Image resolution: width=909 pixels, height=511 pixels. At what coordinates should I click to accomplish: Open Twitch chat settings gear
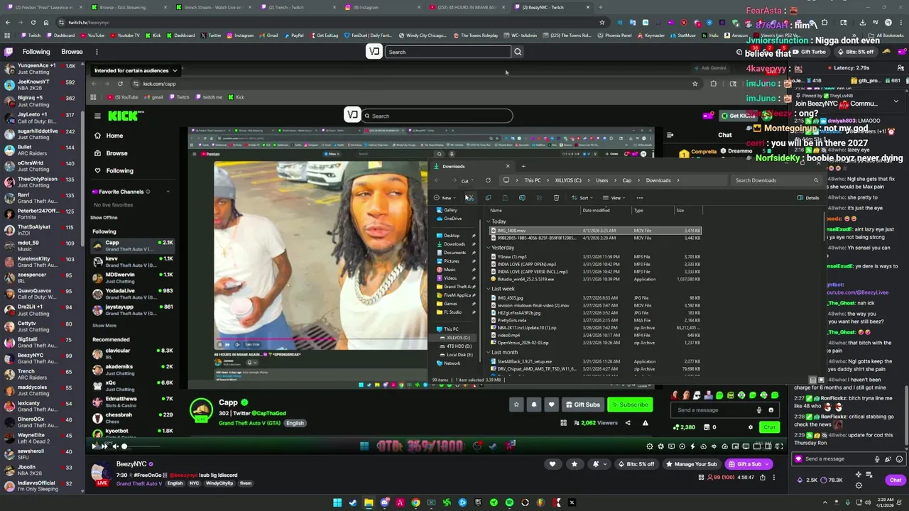(859, 485)
